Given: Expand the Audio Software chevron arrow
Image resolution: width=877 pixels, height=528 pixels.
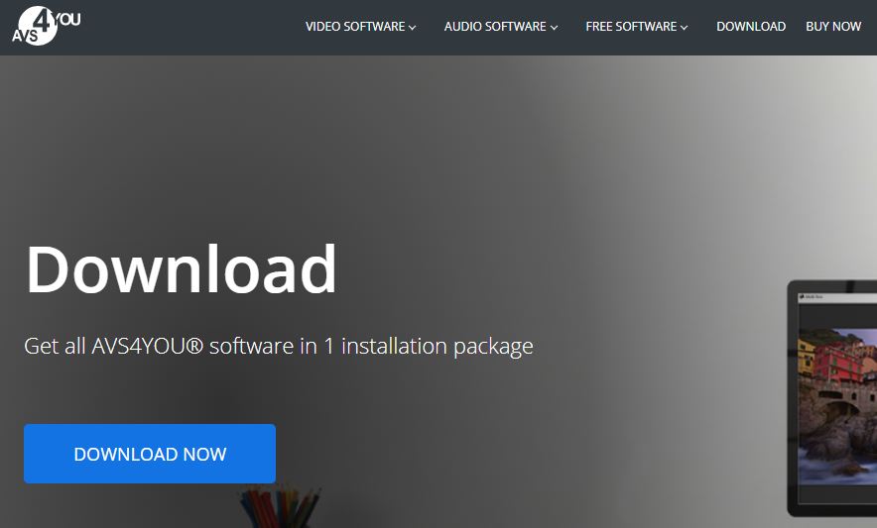Looking at the screenshot, I should point(554,28).
